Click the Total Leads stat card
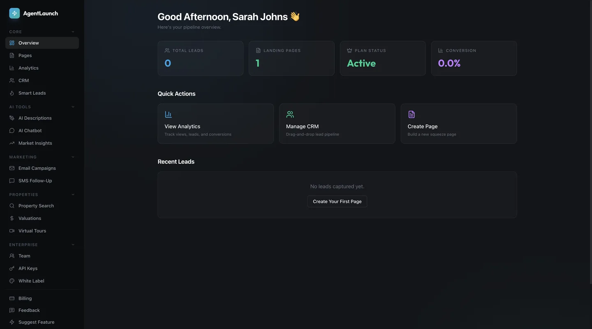This screenshot has width=592, height=329. pyautogui.click(x=201, y=58)
